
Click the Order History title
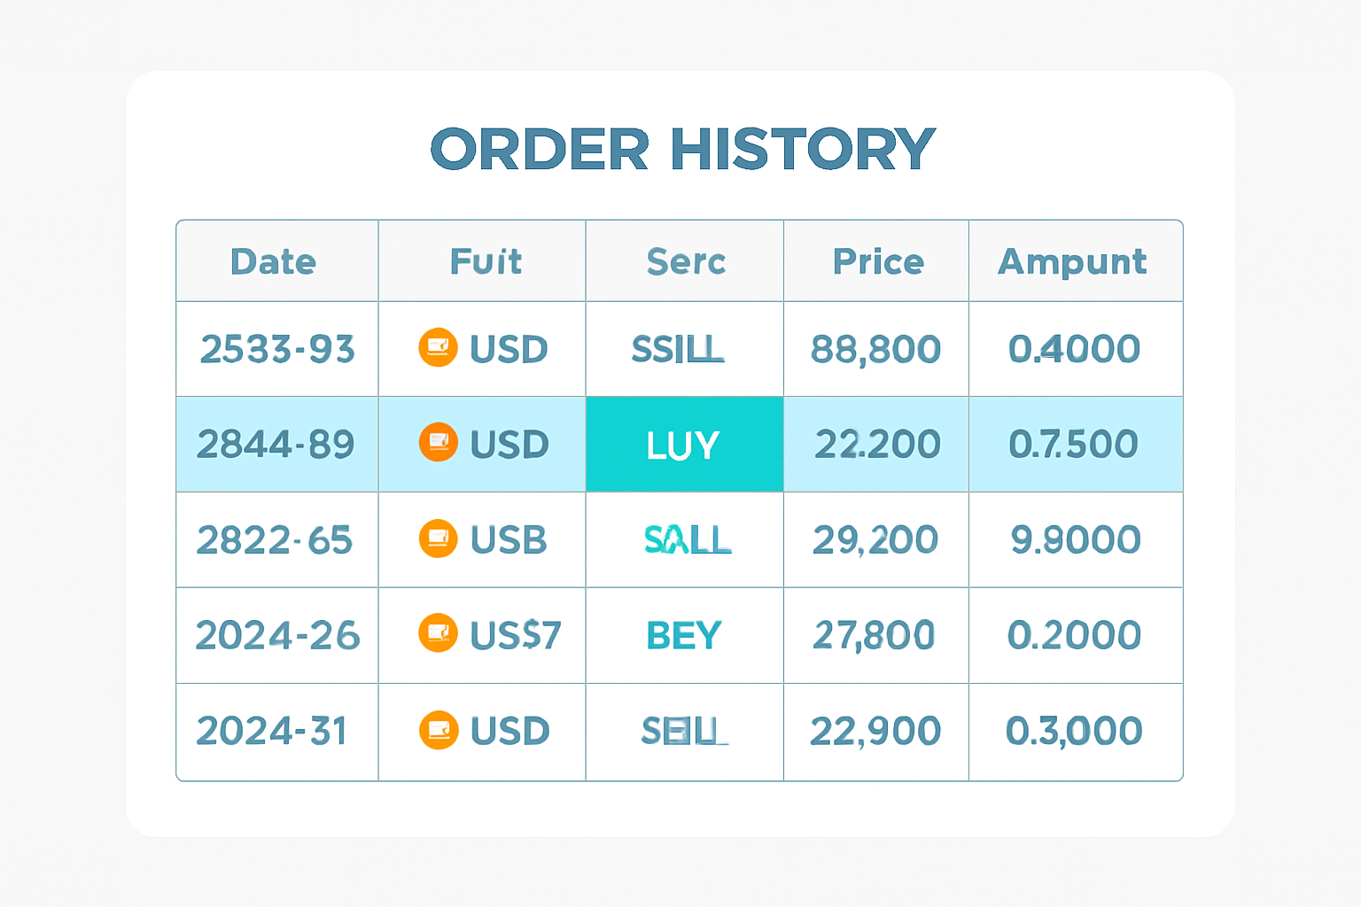[x=682, y=149]
